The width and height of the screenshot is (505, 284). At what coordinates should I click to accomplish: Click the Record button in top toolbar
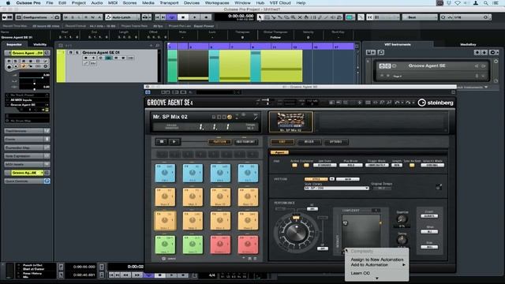coord(206,17)
